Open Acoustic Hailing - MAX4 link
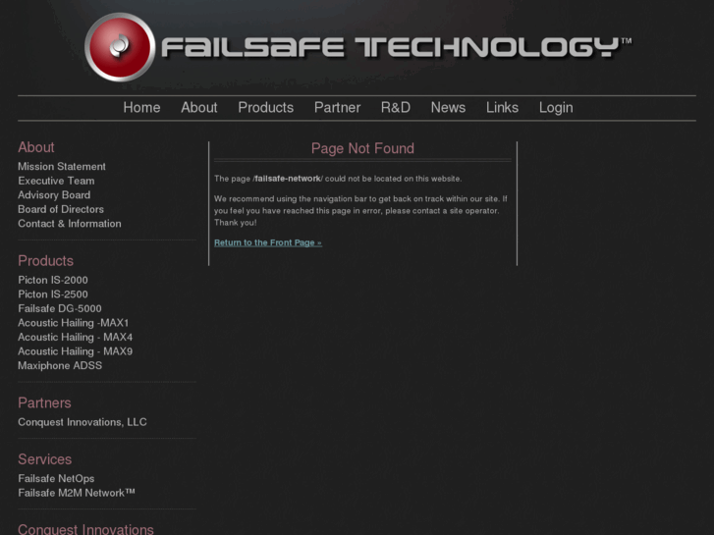 pyautogui.click(x=76, y=338)
